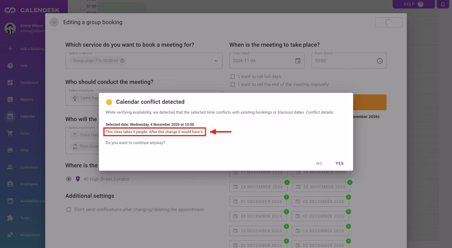The height and width of the screenshot is (248, 452).
Task: Decline with the NO button
Action: click(x=319, y=163)
